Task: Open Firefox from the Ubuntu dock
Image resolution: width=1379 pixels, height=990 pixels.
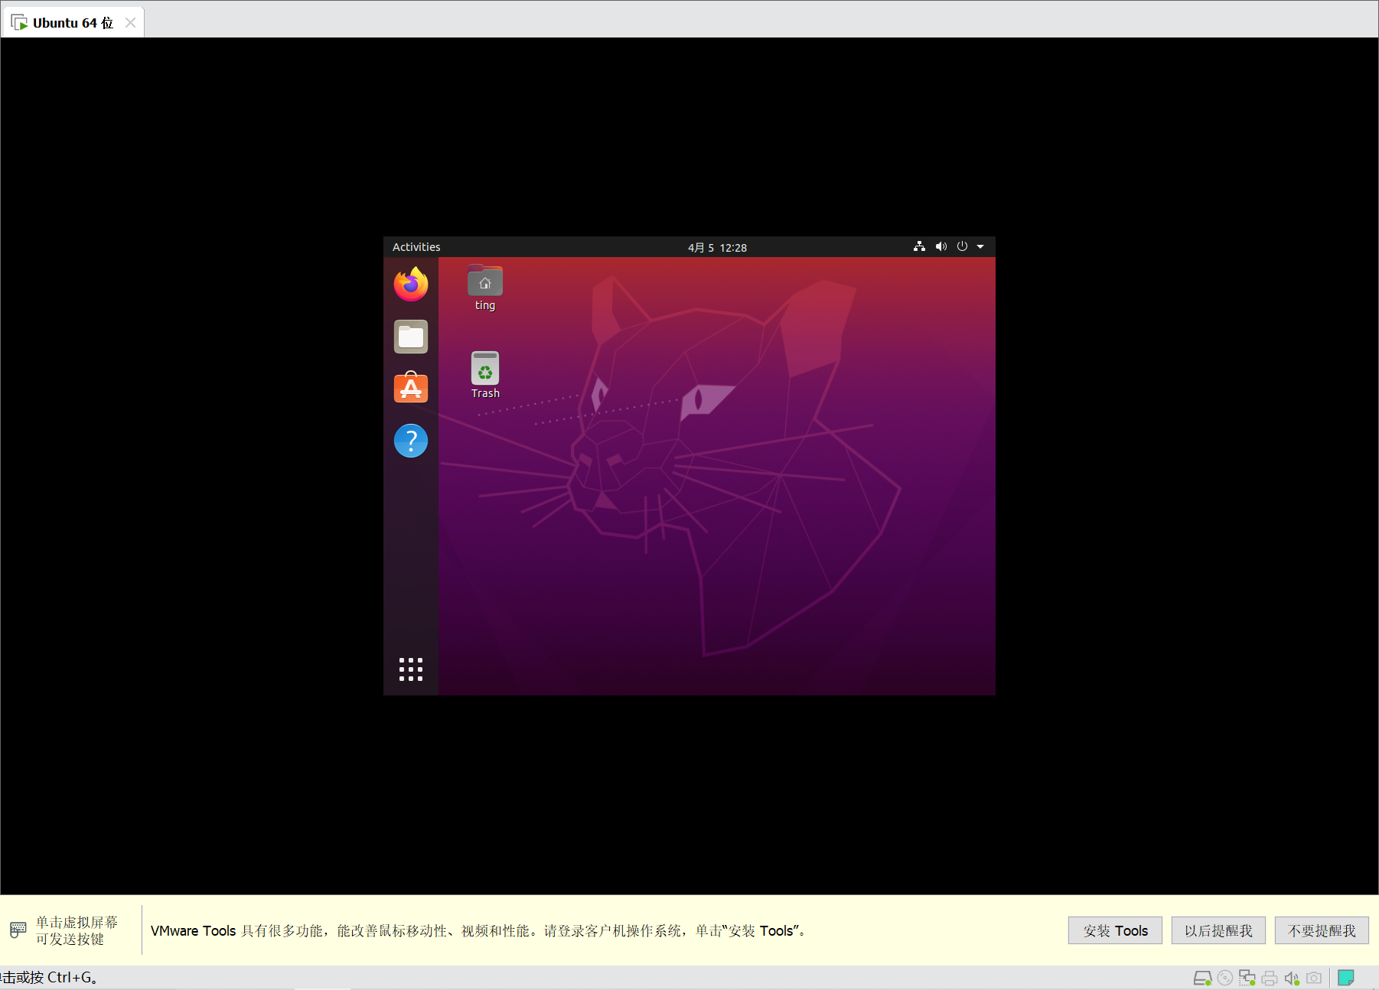Action: pyautogui.click(x=411, y=284)
